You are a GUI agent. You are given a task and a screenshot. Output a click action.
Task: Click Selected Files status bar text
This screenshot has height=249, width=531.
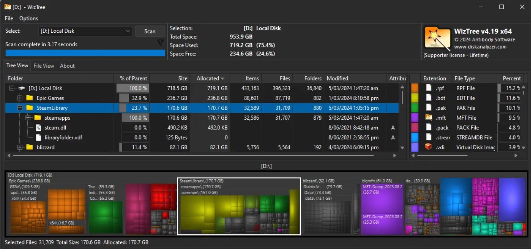(x=29, y=242)
